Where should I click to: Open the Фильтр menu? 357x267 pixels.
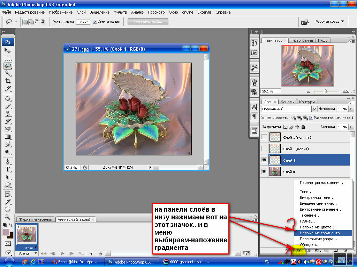(x=120, y=12)
